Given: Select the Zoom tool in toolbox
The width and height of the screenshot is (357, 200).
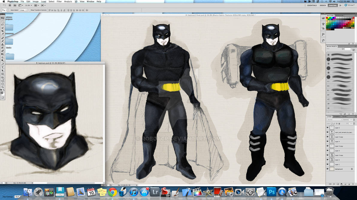Looking at the screenshot, I should [2, 87].
